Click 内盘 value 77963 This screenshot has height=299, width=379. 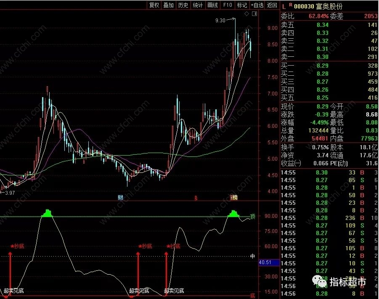(369, 139)
